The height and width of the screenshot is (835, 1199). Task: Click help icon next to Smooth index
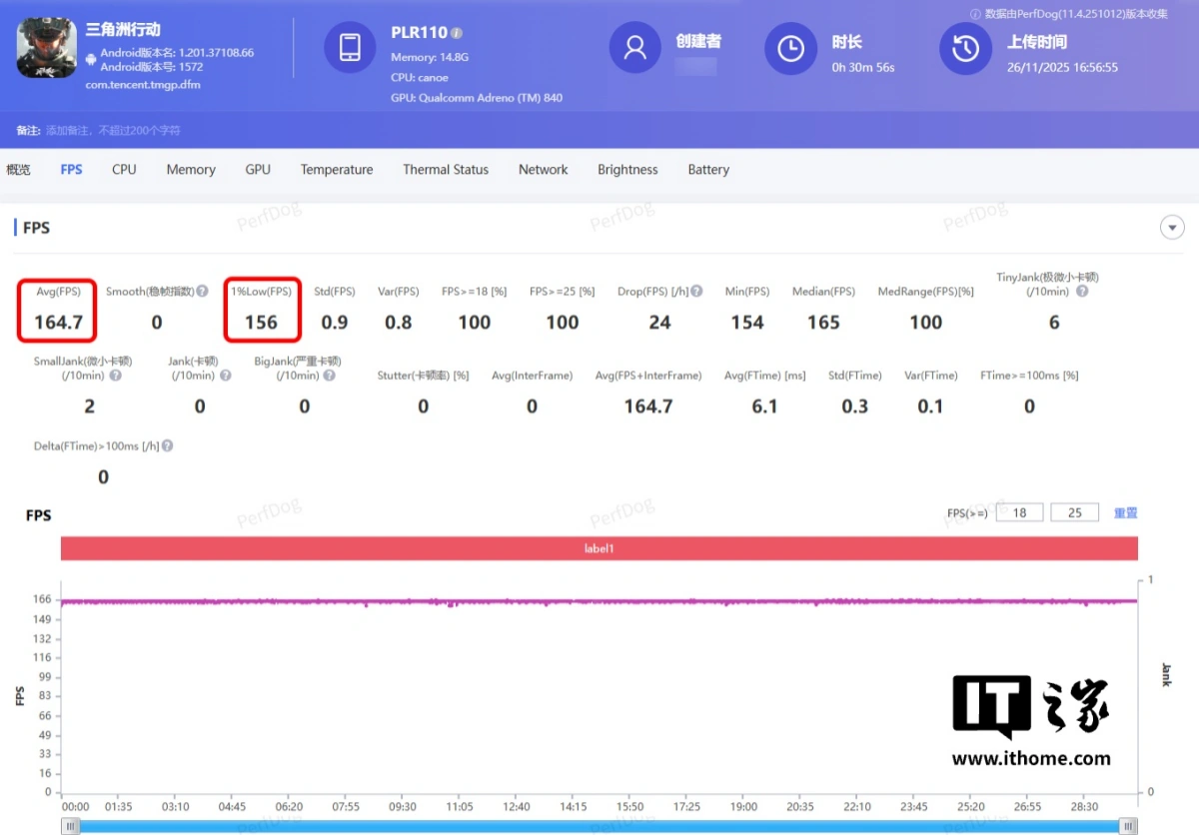tap(203, 292)
